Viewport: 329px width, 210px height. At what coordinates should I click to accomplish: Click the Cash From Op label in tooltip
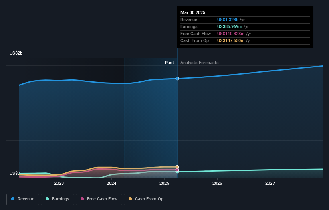[x=194, y=41]
